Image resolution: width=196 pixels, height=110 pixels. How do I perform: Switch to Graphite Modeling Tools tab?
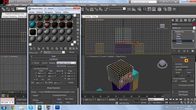(15, 14)
